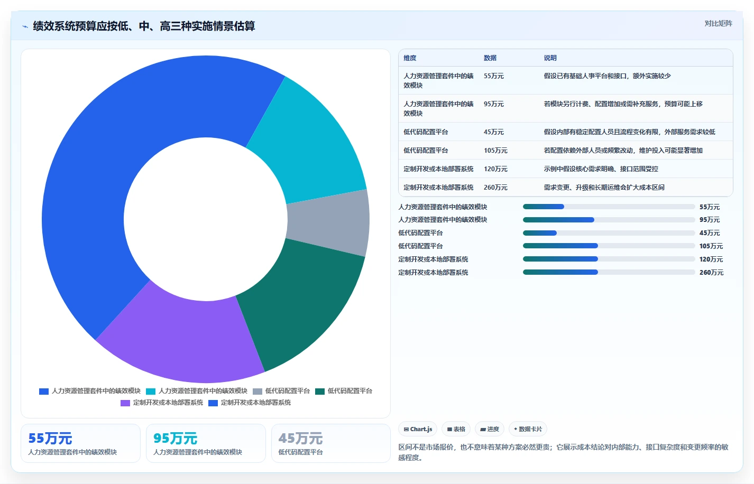The width and height of the screenshot is (754, 484).
Task: Click the 55万元 KPI card
Action: pyautogui.click(x=80, y=443)
